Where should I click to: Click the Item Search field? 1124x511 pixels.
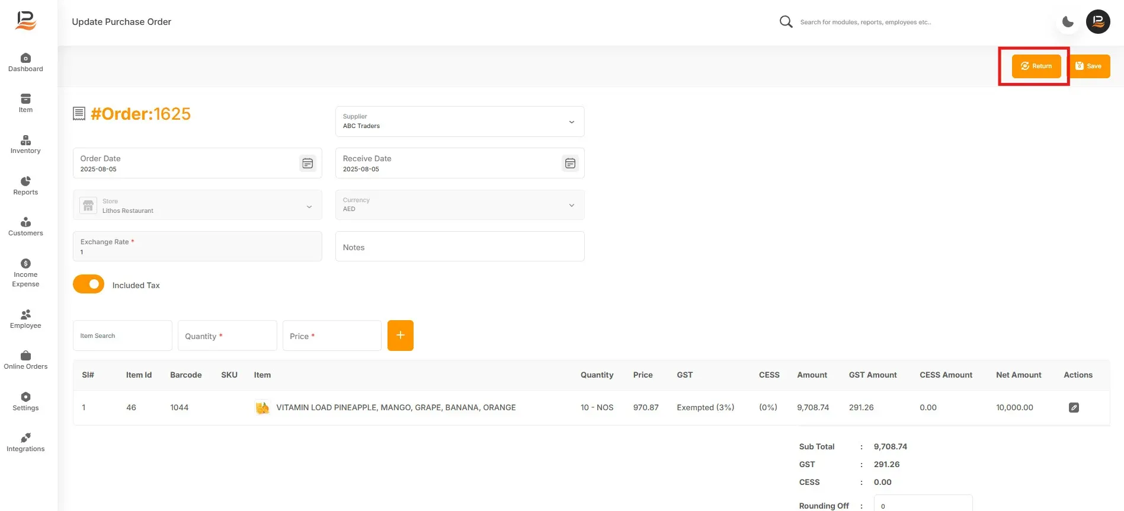coord(123,336)
